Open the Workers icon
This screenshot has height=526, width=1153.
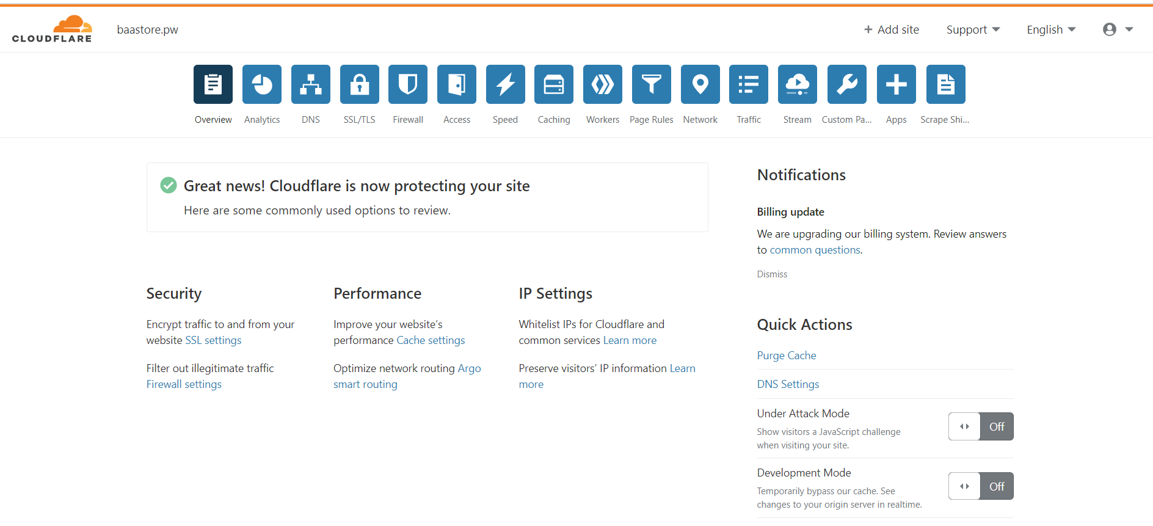[x=603, y=84]
